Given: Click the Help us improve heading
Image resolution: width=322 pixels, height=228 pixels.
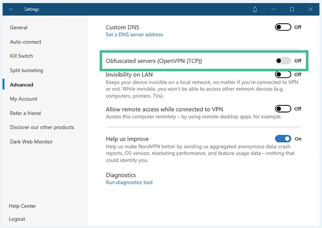Looking at the screenshot, I should [x=127, y=139].
